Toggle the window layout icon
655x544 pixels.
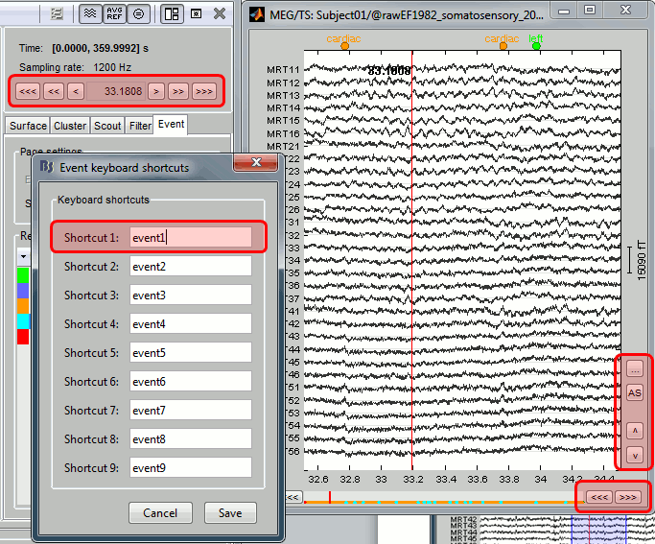point(172,13)
